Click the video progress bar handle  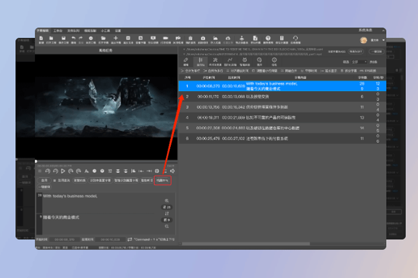[x=36, y=161]
